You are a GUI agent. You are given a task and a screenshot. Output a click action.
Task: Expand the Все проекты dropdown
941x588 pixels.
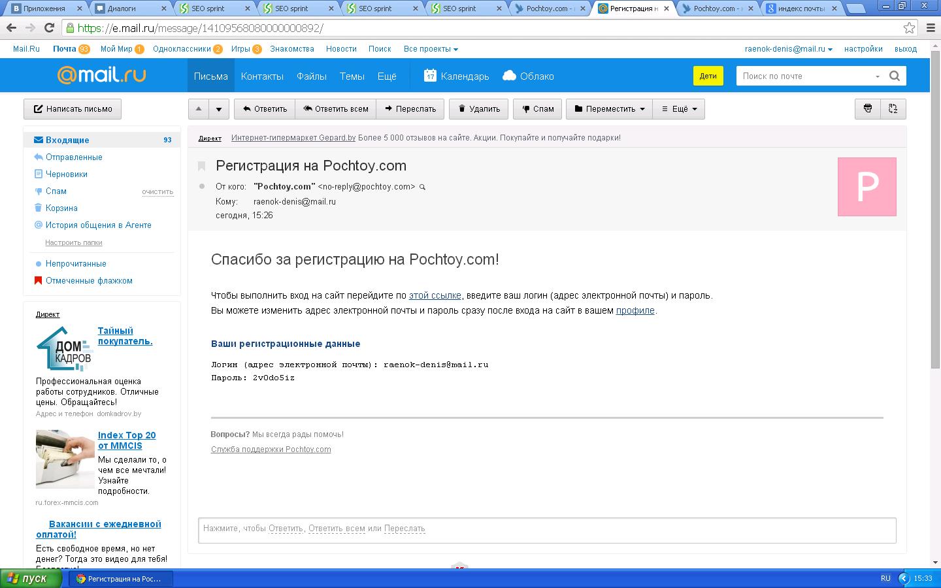coord(431,49)
